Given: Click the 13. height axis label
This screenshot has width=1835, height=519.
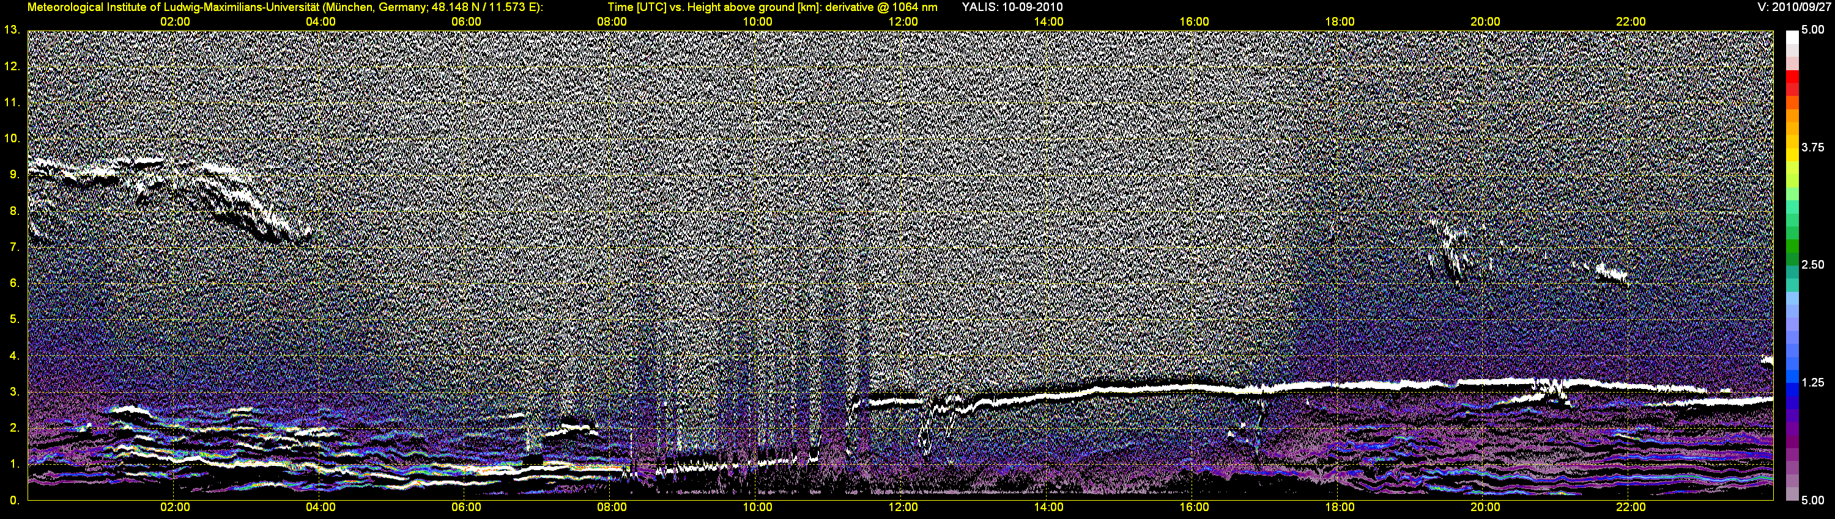Looking at the screenshot, I should point(12,30).
